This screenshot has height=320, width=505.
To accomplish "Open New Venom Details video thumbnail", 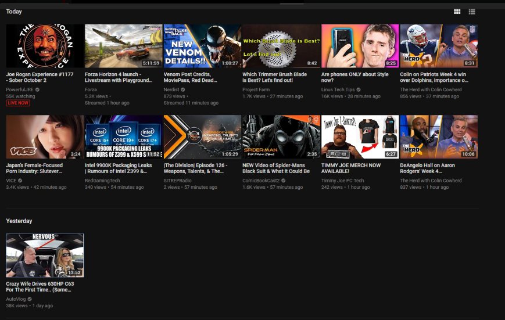I will (x=202, y=46).
